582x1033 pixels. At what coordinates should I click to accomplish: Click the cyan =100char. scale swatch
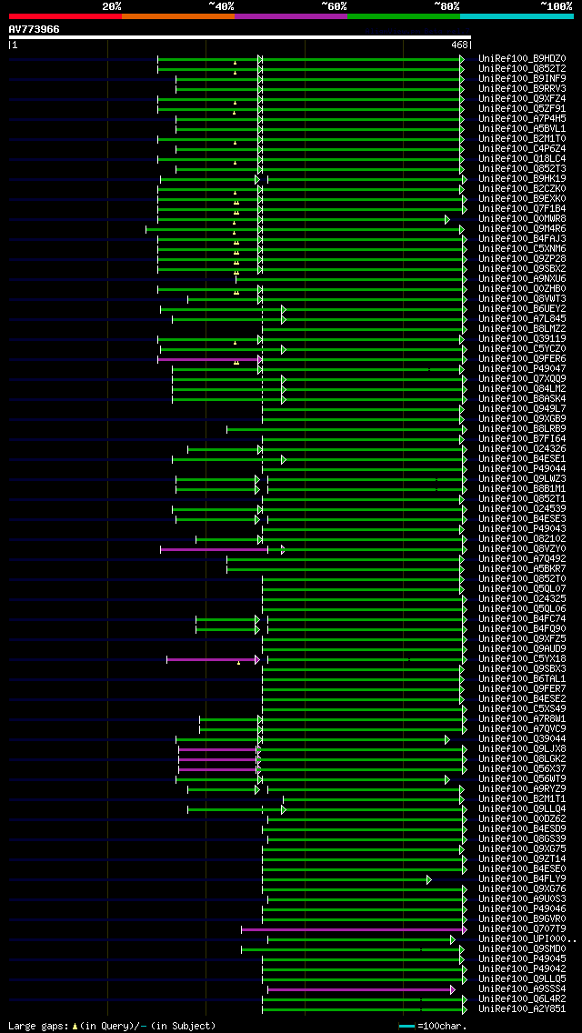point(407,1027)
